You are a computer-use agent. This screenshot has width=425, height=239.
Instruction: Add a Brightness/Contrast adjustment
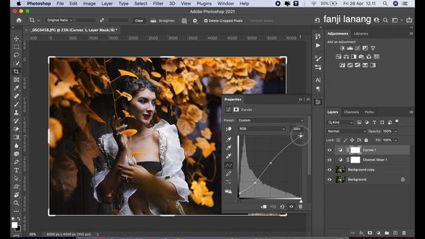click(343, 48)
